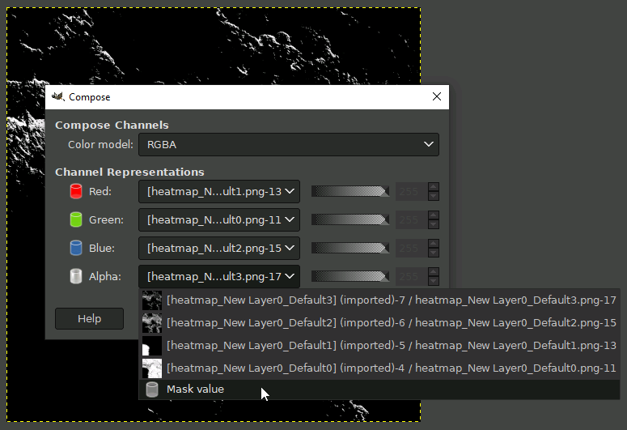Click the Blue channel mask value slider
This screenshot has height=430, width=627.
tap(350, 249)
